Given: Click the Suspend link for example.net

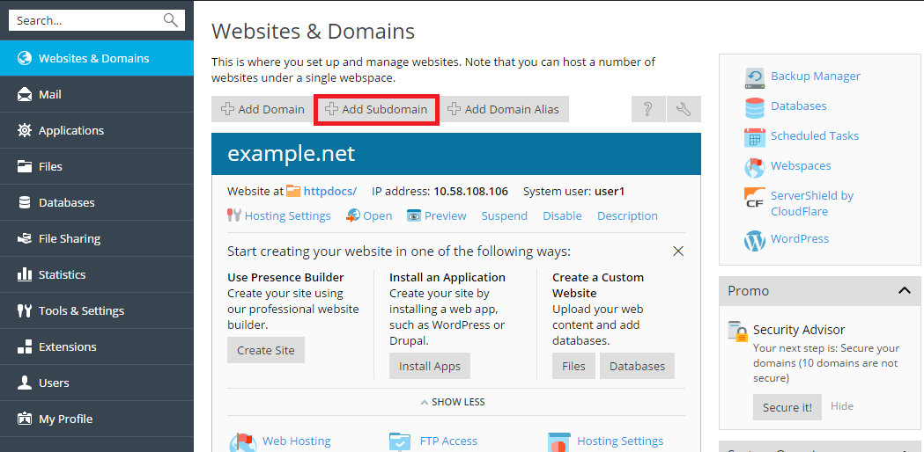Looking at the screenshot, I should [x=504, y=215].
